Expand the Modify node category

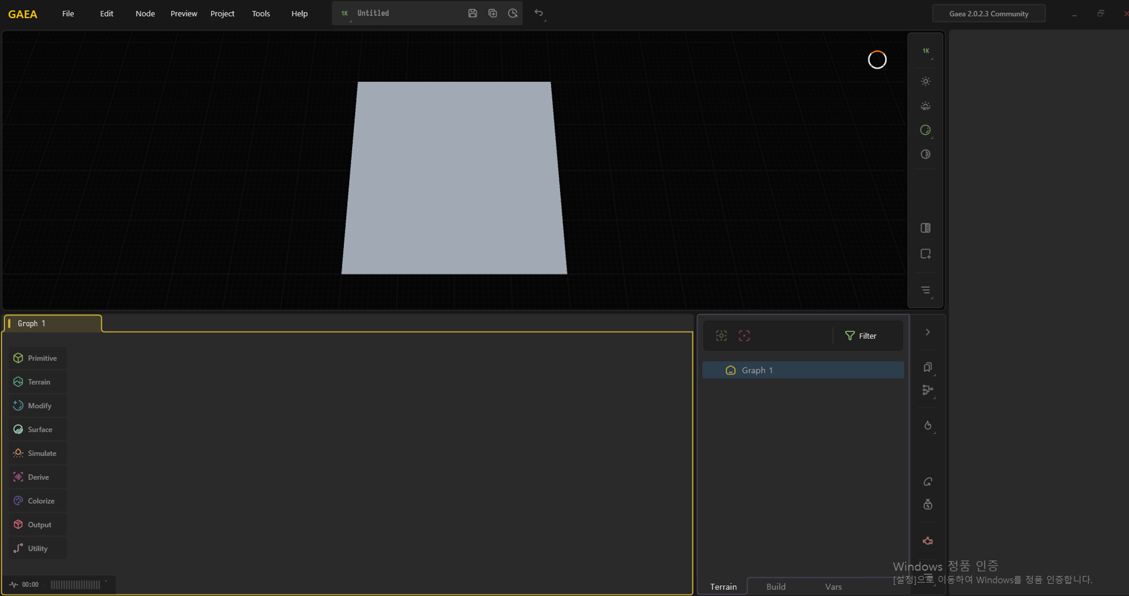(x=37, y=405)
